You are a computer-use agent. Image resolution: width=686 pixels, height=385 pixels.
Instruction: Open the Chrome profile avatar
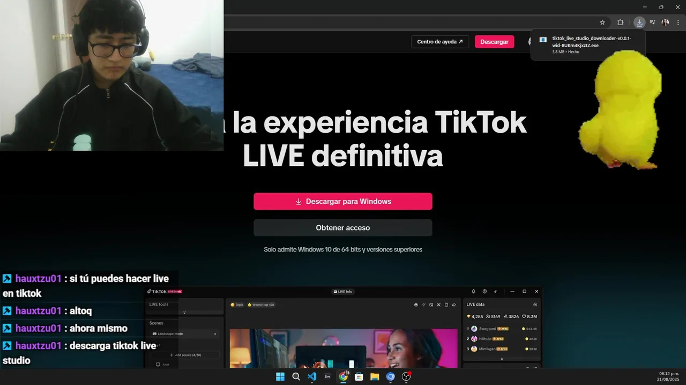666,22
